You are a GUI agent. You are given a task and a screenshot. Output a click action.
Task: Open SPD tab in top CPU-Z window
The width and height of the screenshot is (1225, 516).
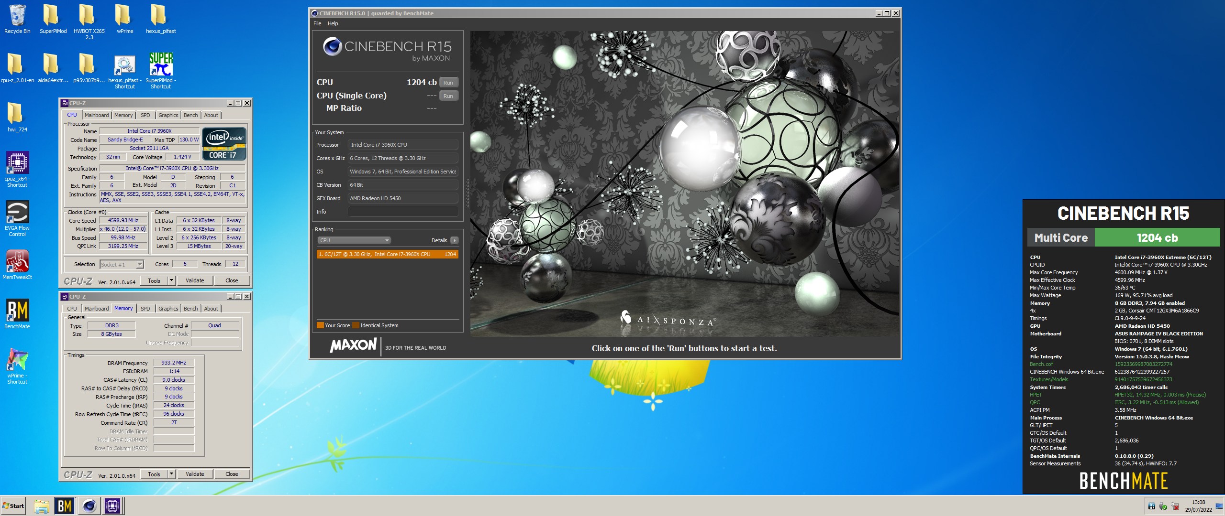pyautogui.click(x=145, y=115)
